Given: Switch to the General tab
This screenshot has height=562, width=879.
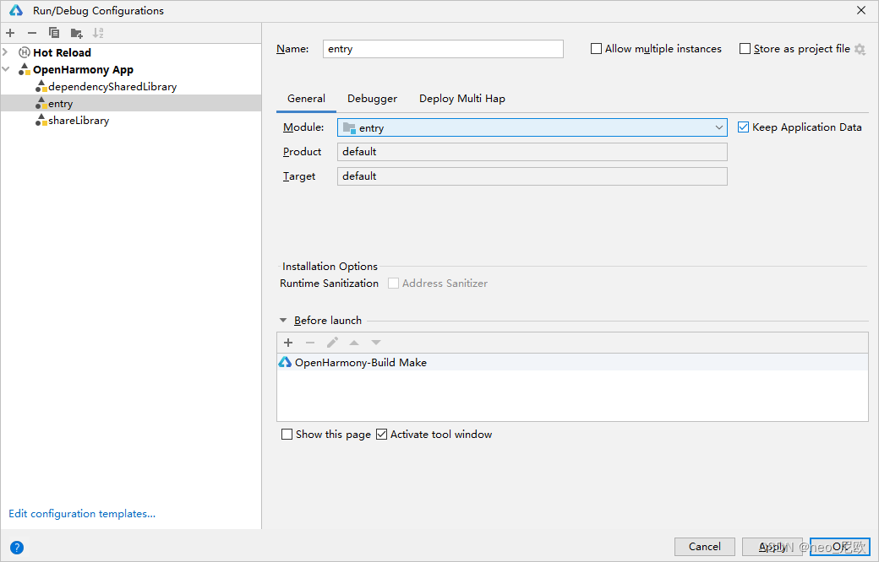Looking at the screenshot, I should pyautogui.click(x=306, y=99).
